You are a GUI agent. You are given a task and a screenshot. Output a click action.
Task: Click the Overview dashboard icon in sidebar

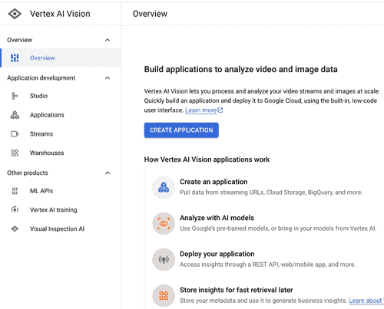point(15,58)
